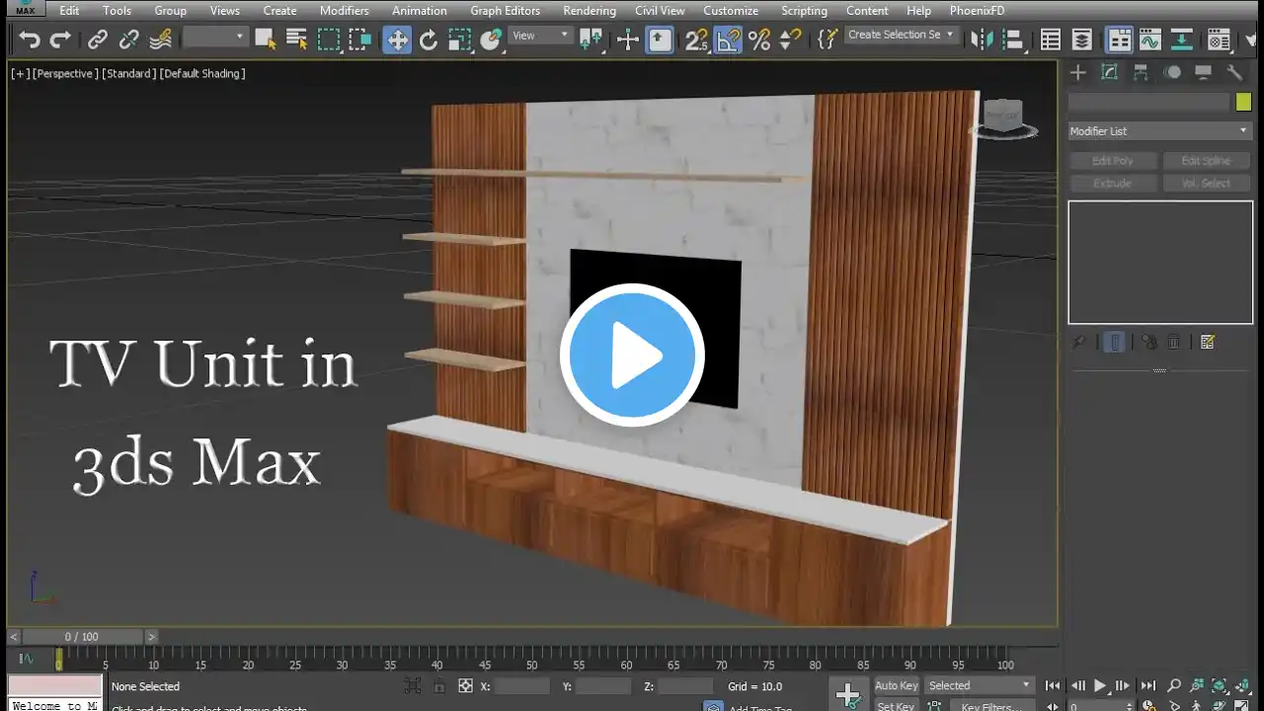This screenshot has height=711, width=1264.
Task: Click the Edit Poly modifier button
Action: [1113, 161]
